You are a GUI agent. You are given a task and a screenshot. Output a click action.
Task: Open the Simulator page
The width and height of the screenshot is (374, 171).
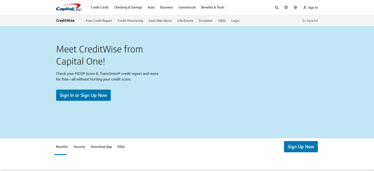[x=206, y=21]
